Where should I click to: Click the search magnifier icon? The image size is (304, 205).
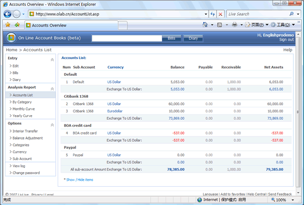coord(291,14)
